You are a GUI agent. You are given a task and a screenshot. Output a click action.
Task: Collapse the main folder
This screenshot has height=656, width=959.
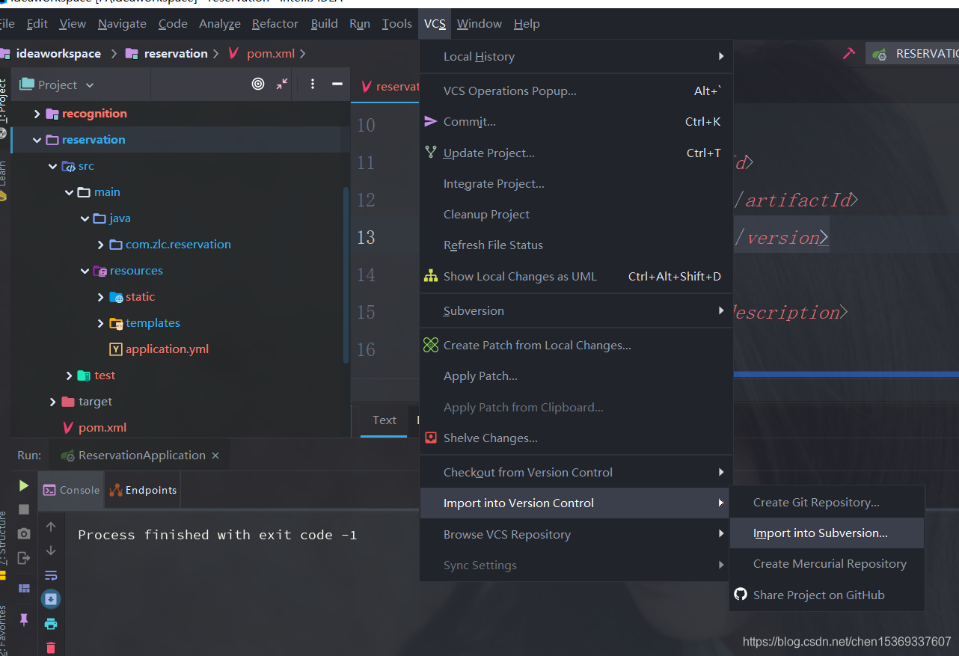pos(70,192)
